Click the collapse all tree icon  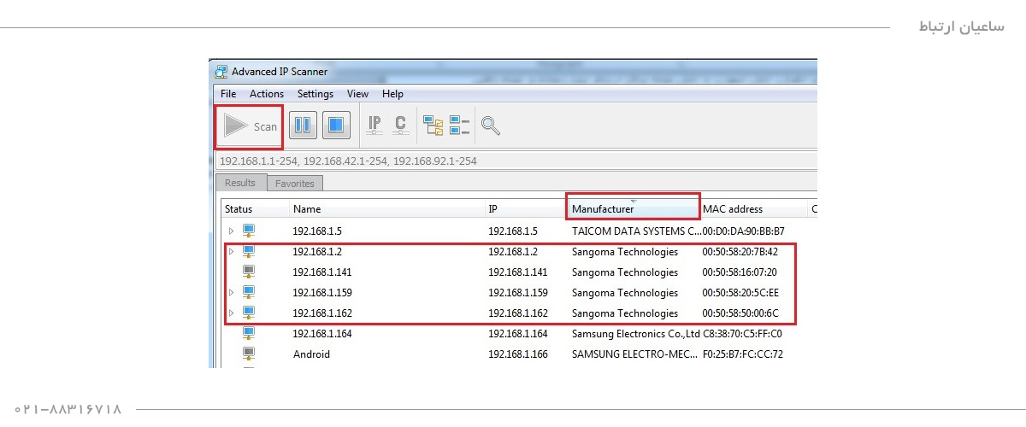460,126
